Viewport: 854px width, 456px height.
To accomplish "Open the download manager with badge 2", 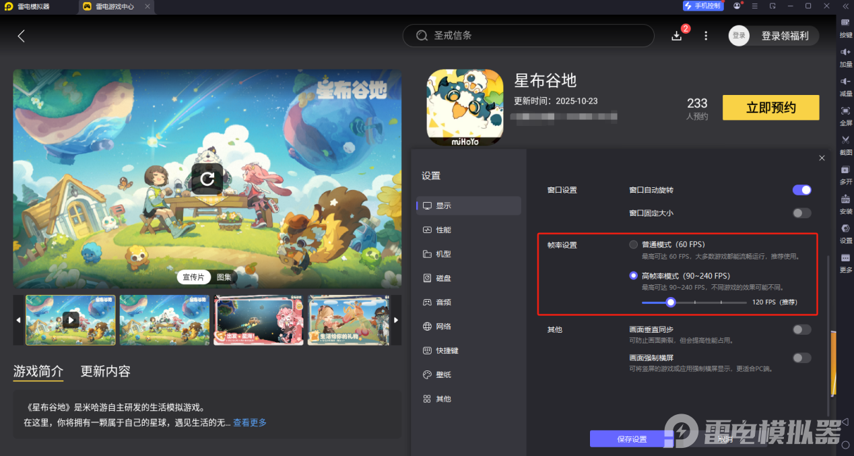I will tap(676, 35).
